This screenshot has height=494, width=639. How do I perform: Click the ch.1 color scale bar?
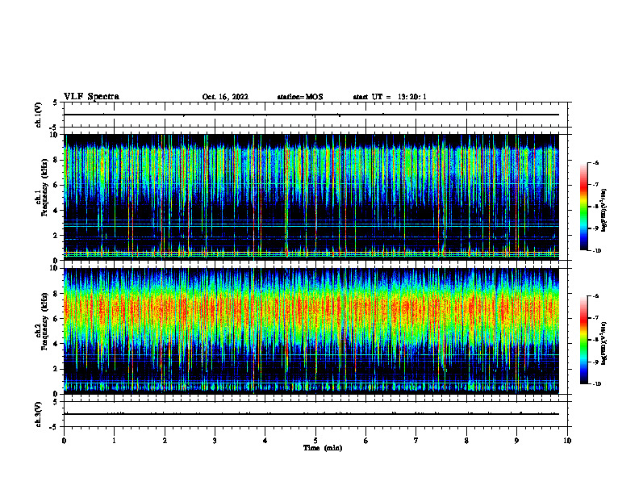(x=584, y=207)
